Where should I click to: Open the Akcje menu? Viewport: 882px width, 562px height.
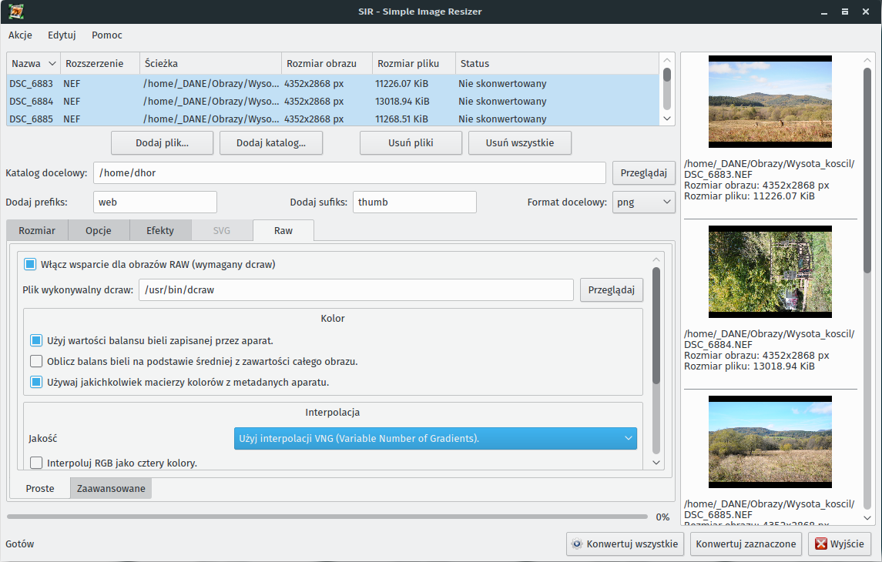[x=20, y=35]
